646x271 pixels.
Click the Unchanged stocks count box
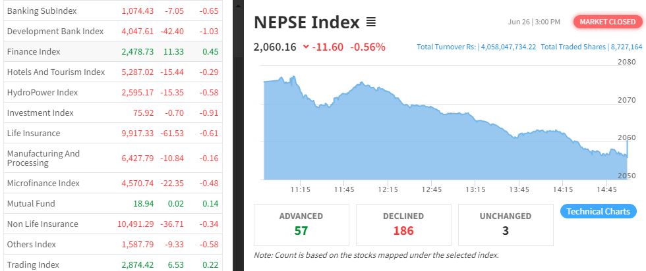click(506, 224)
